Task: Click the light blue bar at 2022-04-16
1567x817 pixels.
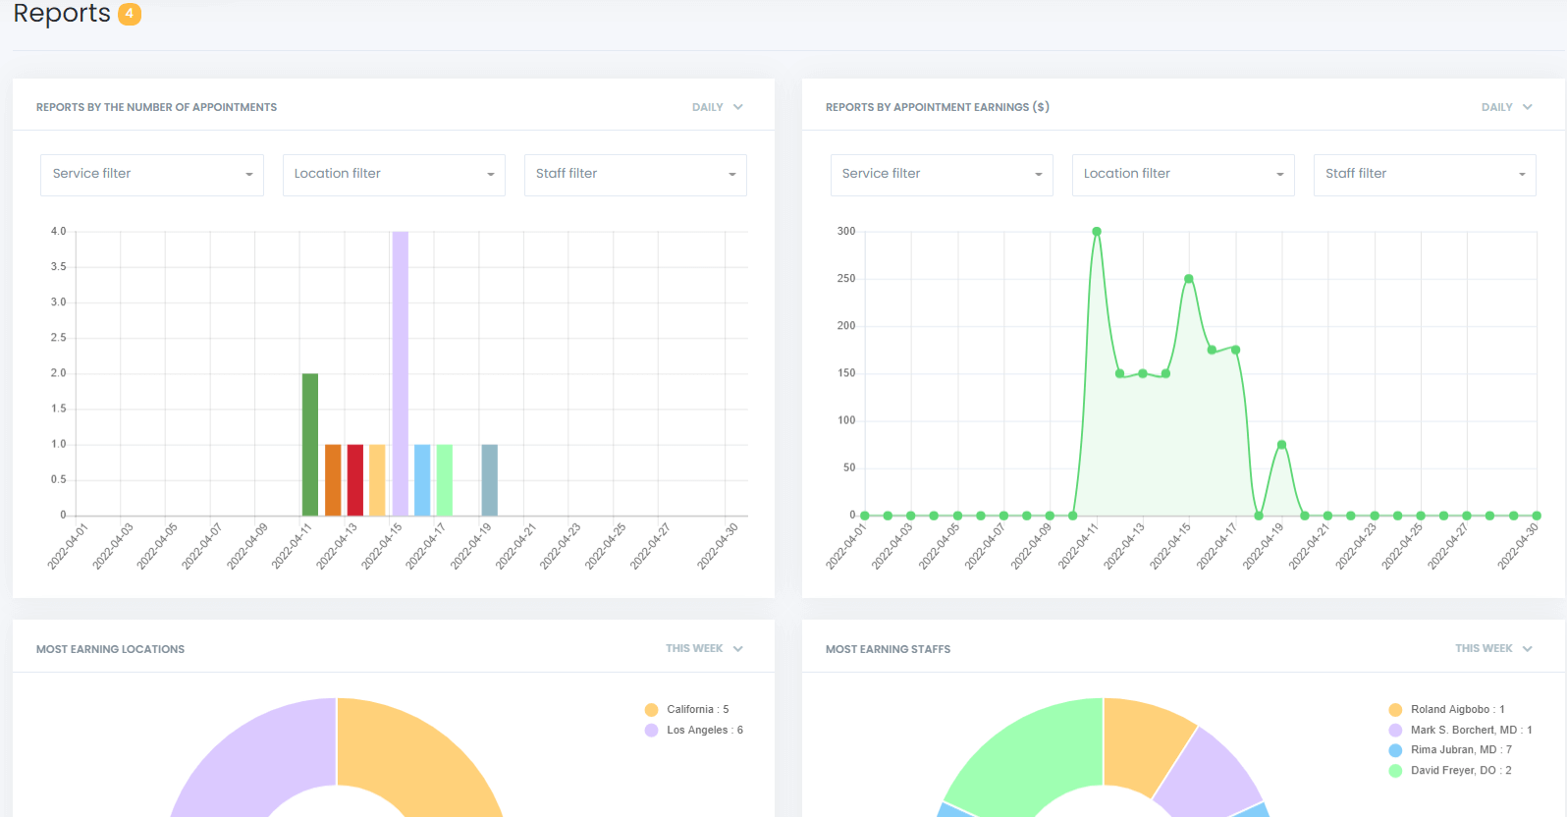Action: point(422,480)
